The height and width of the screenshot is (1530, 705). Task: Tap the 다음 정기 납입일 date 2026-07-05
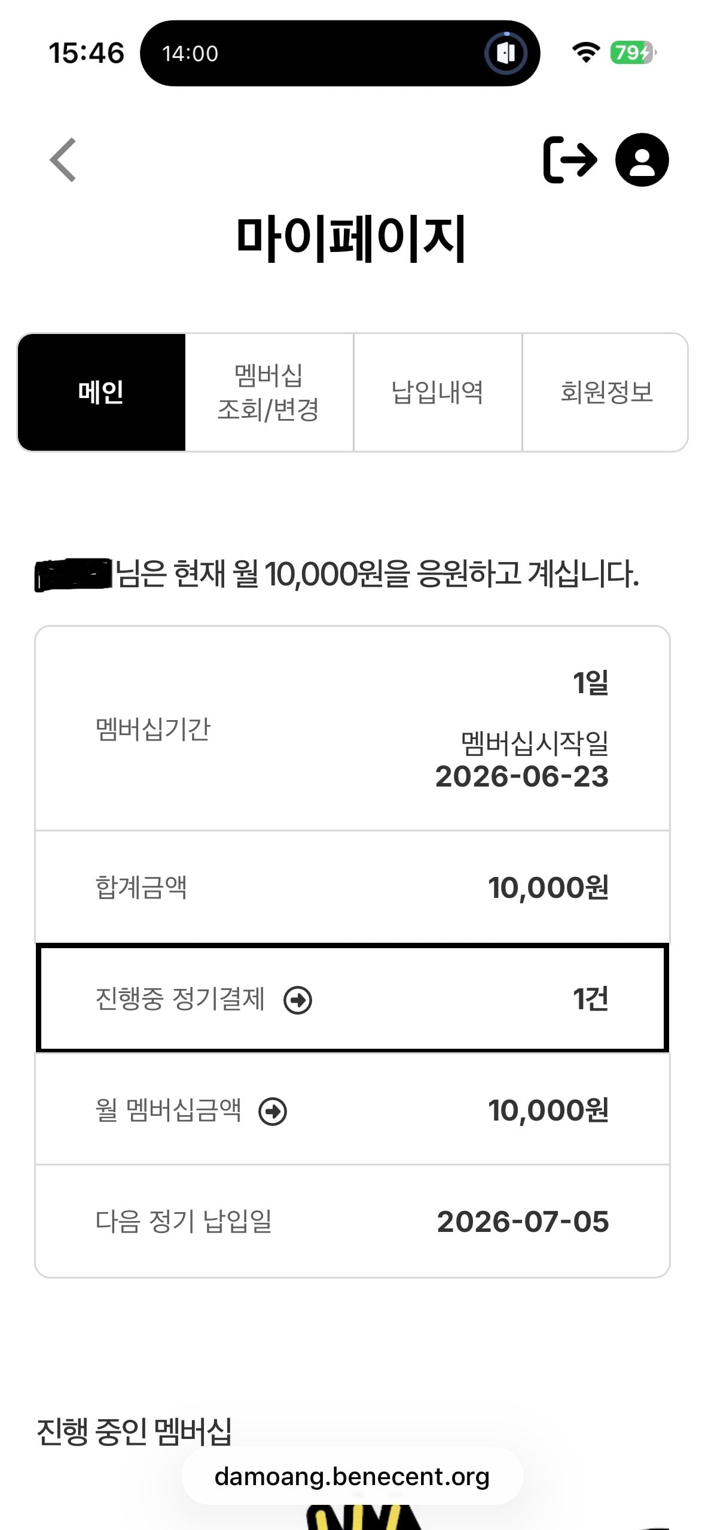pyautogui.click(x=523, y=1222)
